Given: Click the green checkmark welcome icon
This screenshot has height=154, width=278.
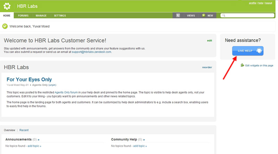Looking at the screenshot, I should pyautogui.click(x=5, y=26).
